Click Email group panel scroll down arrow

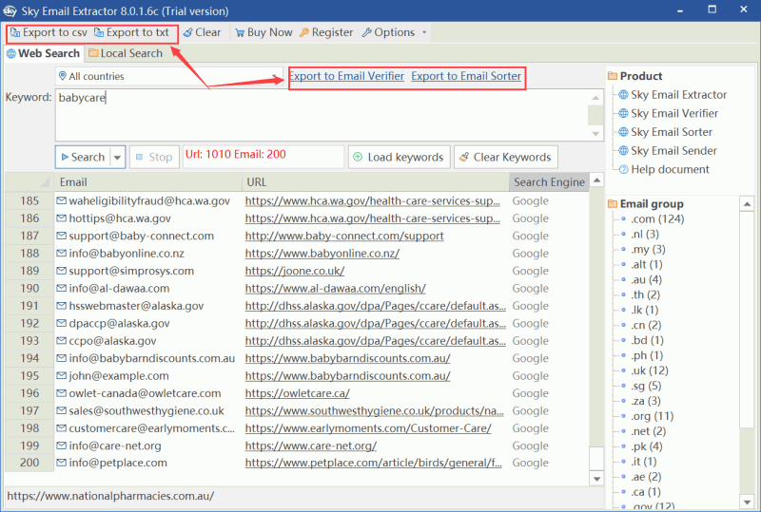coord(747,501)
